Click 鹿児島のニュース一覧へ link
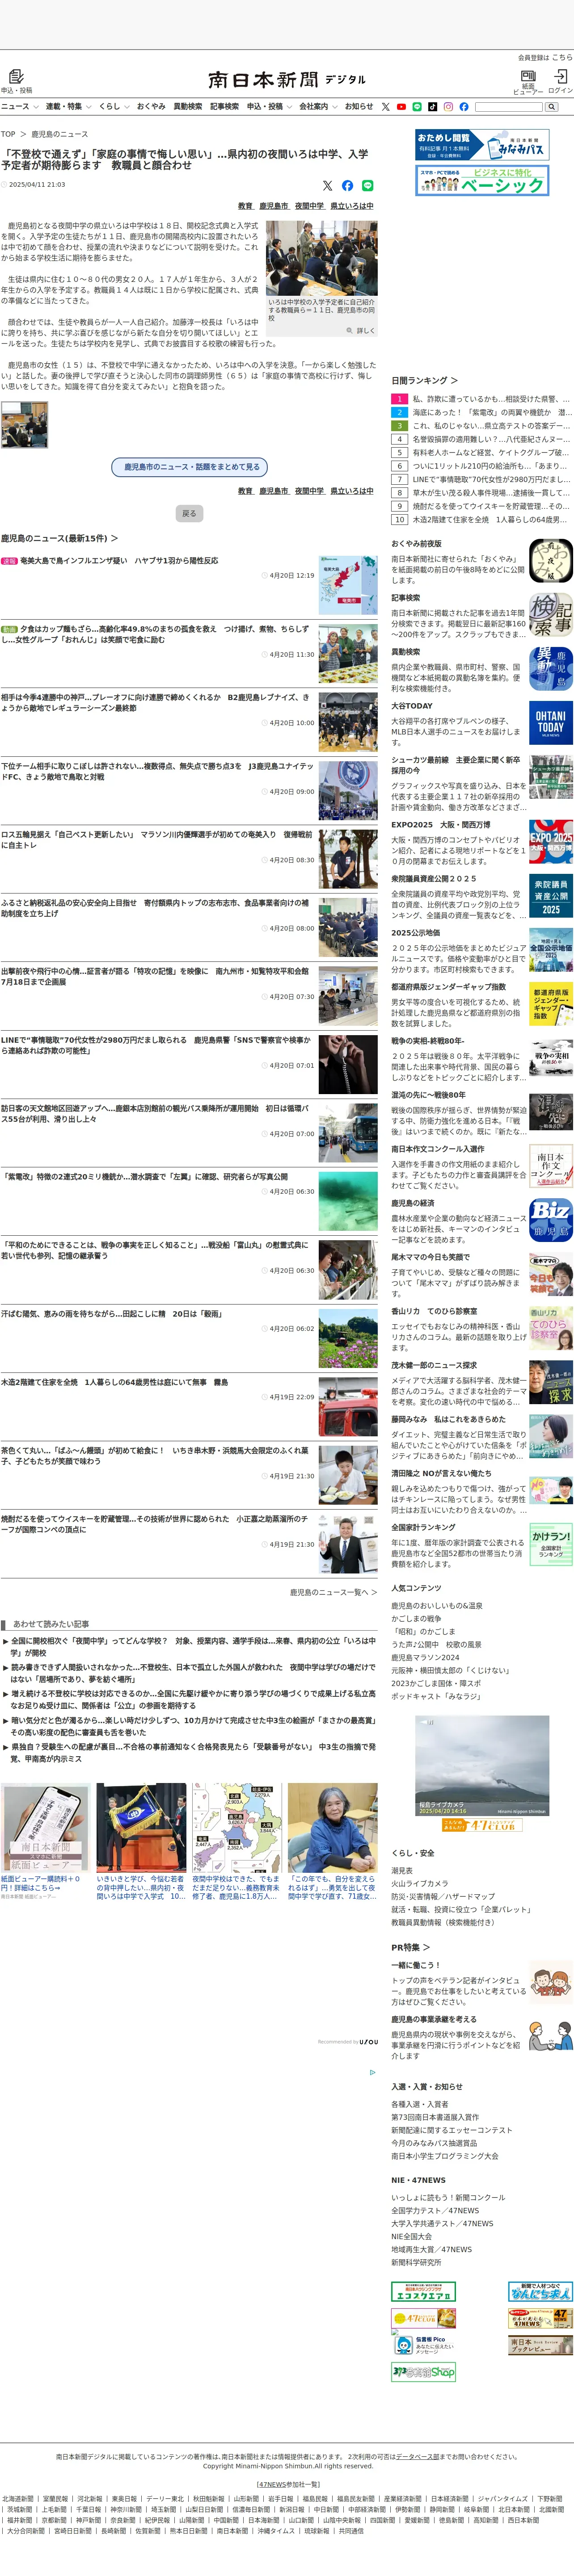The height and width of the screenshot is (2576, 574). [334, 1592]
